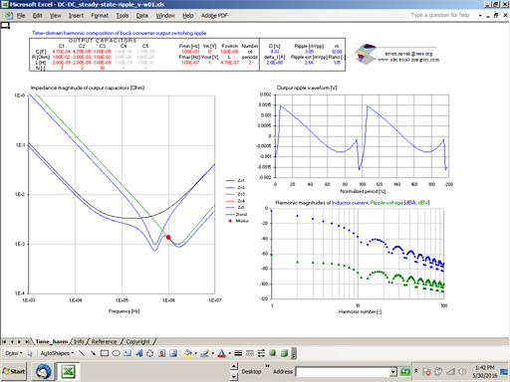The height and width of the screenshot is (382, 510).
Task: Open the Shadow Style options
Action: (273, 353)
